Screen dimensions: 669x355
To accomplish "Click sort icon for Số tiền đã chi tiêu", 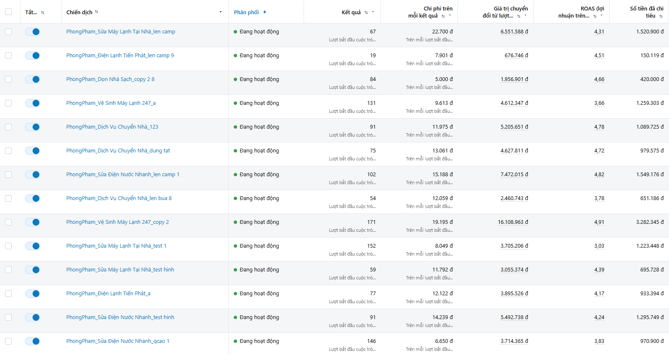I will coord(661,16).
